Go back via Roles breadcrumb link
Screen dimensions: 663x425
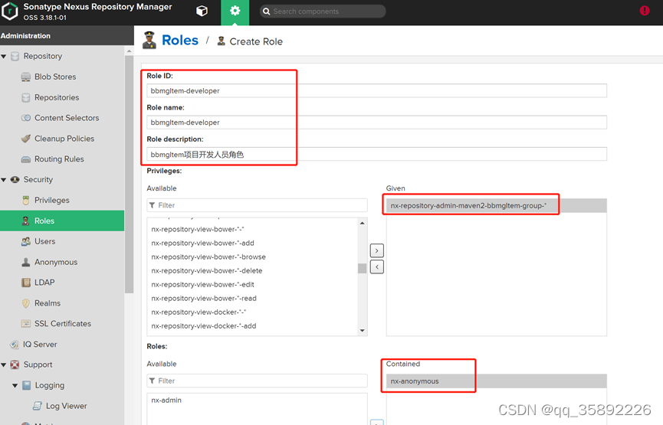(179, 40)
